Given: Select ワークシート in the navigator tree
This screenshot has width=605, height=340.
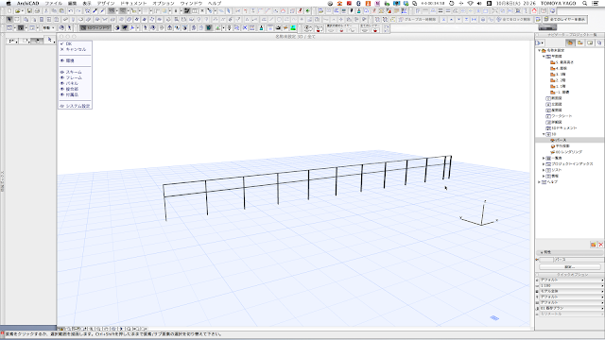Looking at the screenshot, I should point(562,116).
